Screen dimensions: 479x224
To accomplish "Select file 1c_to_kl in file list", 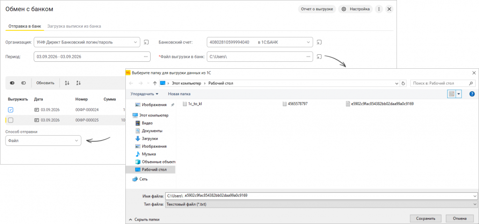I will click(x=192, y=104).
